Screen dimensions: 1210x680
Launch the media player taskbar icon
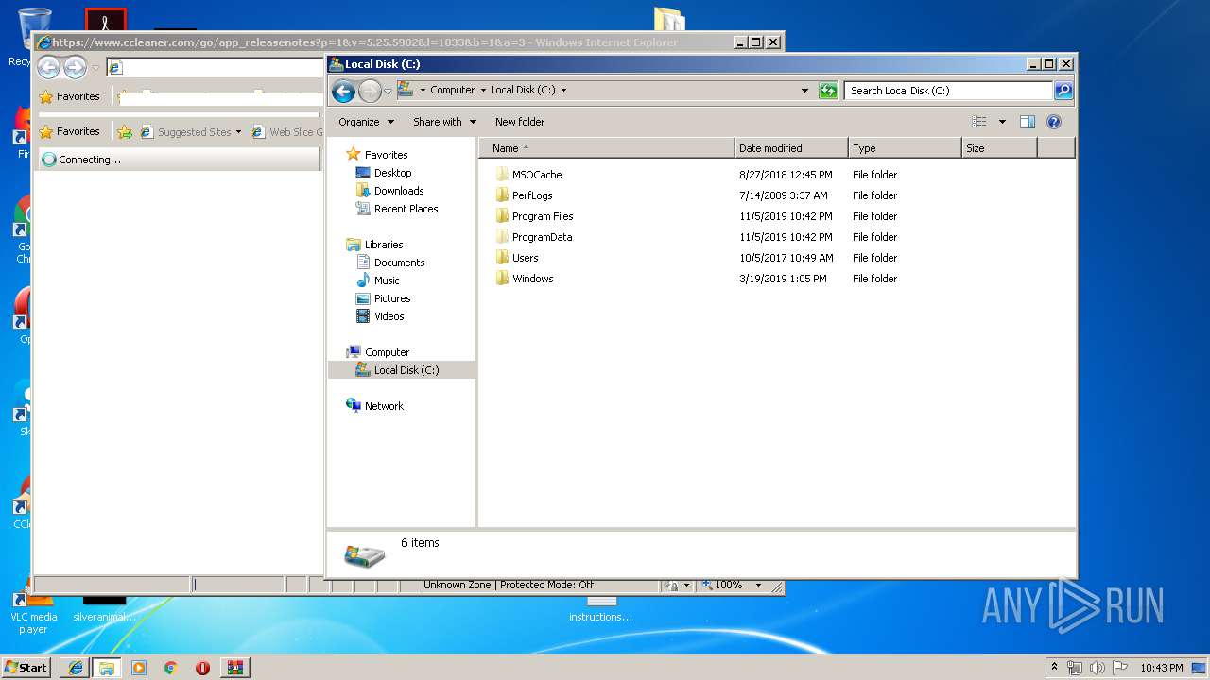click(139, 668)
